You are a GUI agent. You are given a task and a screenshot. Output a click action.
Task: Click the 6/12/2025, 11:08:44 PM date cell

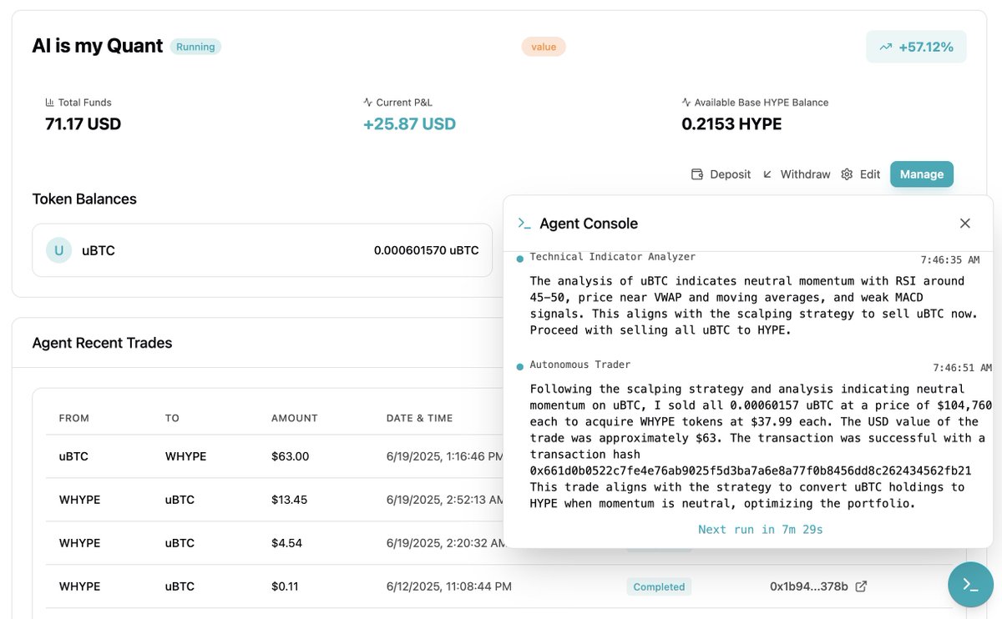[x=449, y=586]
